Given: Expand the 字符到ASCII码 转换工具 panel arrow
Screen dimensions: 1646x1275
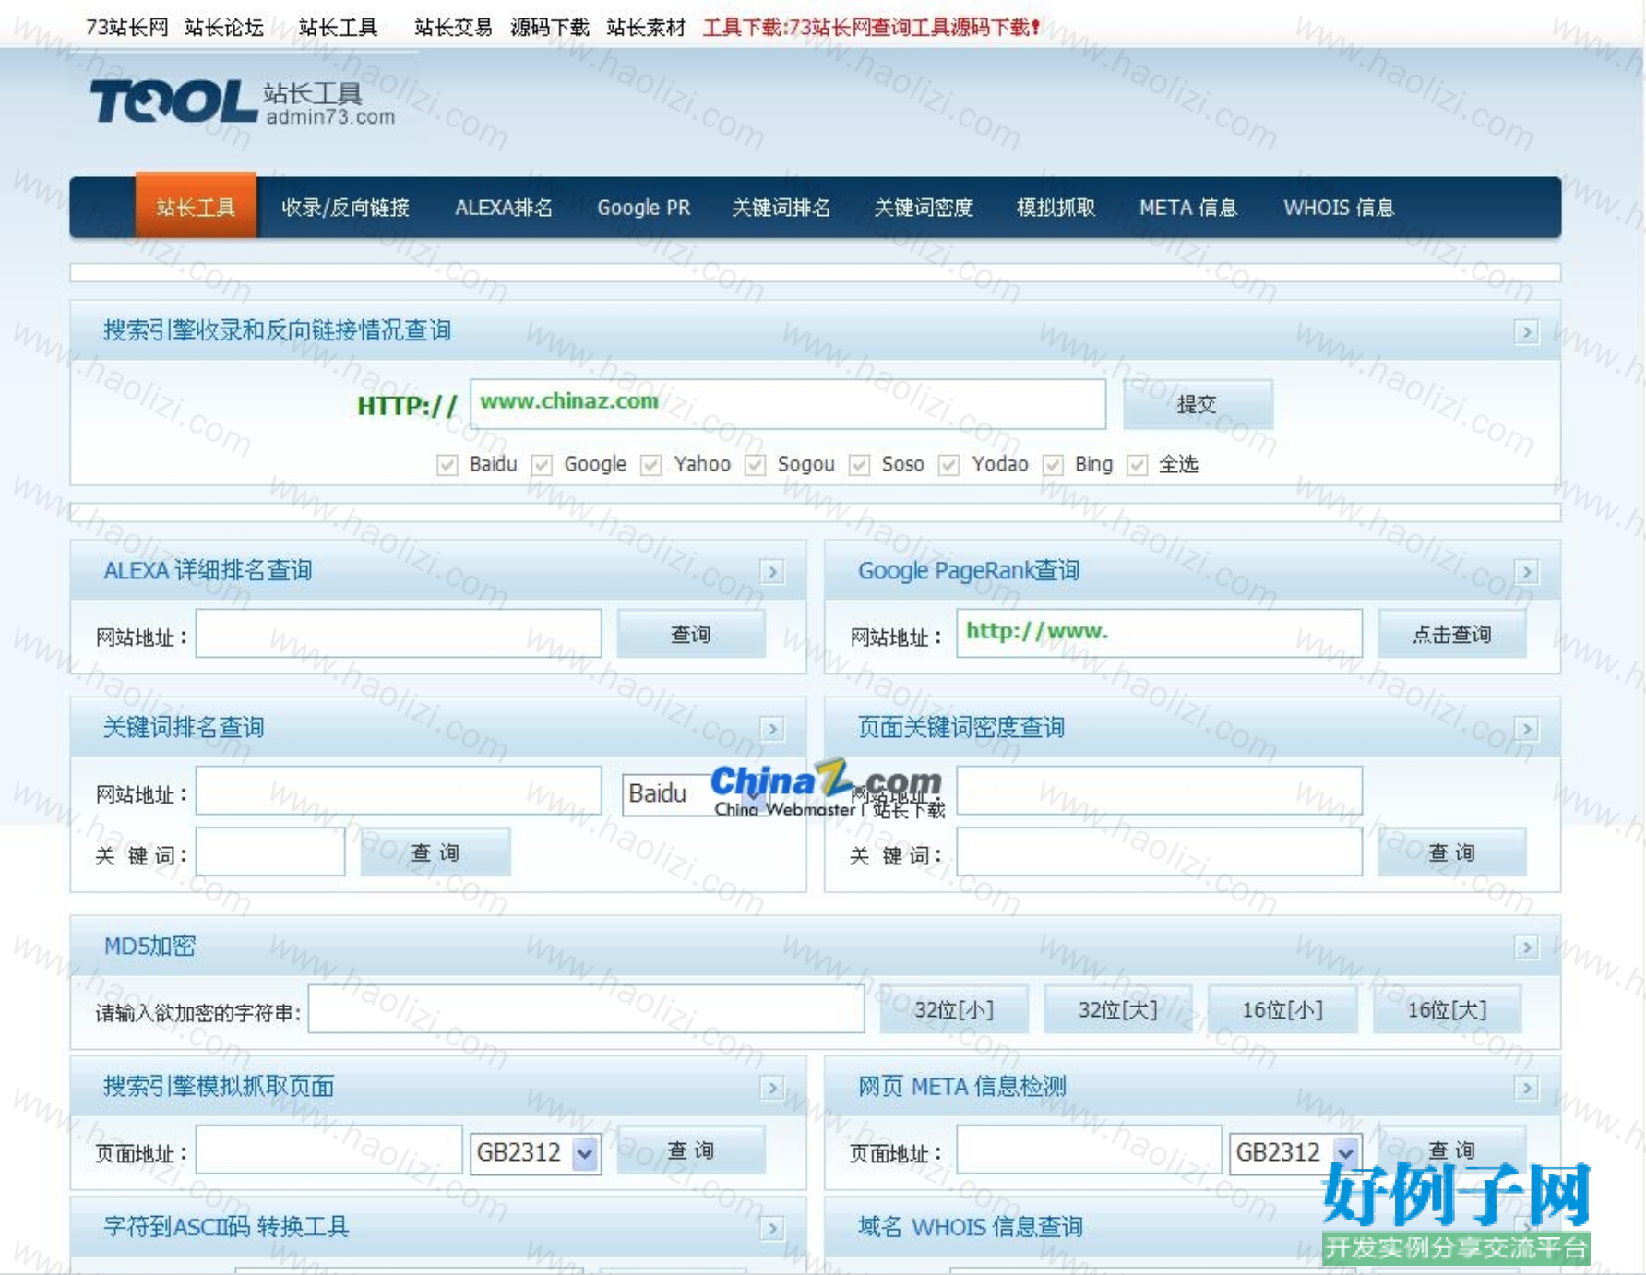Looking at the screenshot, I should (x=772, y=1228).
